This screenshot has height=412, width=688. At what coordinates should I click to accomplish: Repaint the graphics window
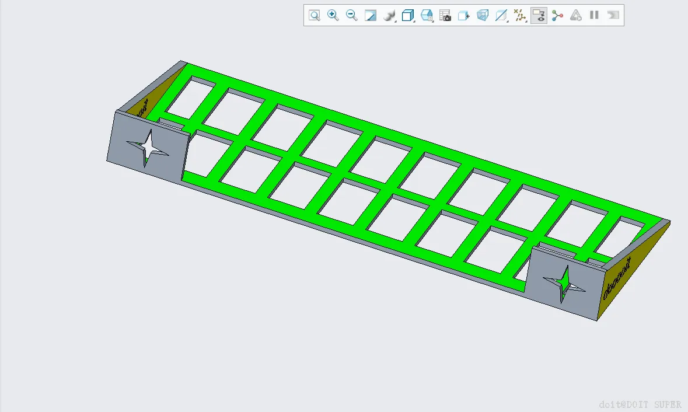[x=371, y=15]
